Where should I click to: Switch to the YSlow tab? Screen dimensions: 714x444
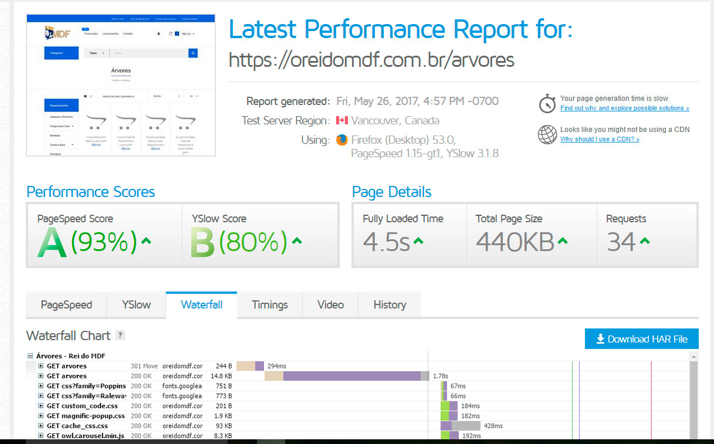pos(136,305)
